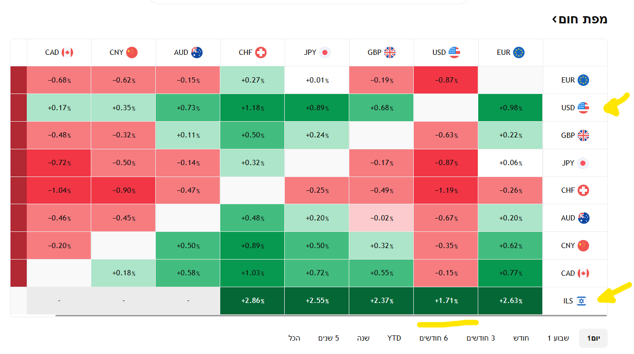Click the CHF/USD cell showing −1.19%
Screen dimensions: 634x354
pyautogui.click(x=446, y=190)
